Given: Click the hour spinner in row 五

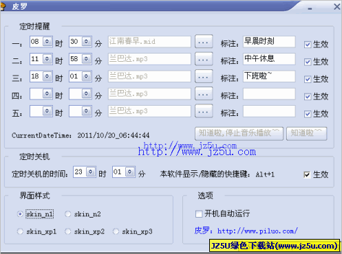Looking at the screenshot, I should point(41,111).
